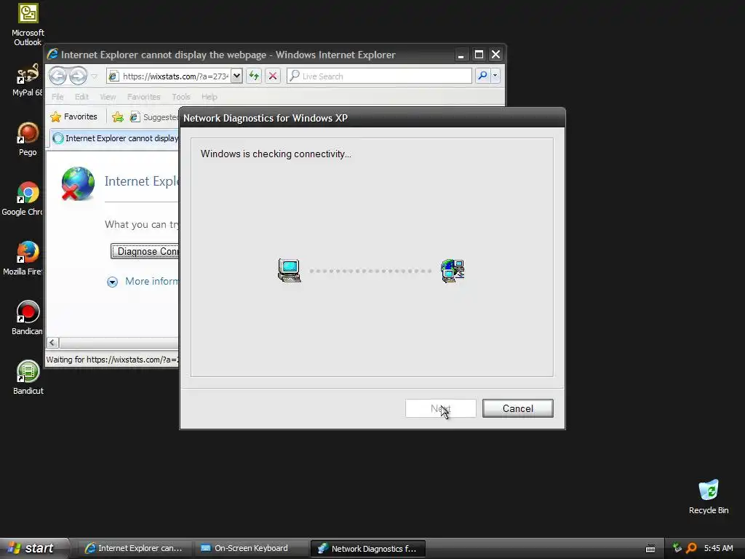Image resolution: width=745 pixels, height=559 pixels.
Task: Switch to Internet Explorer taskbar button
Action: tap(134, 548)
